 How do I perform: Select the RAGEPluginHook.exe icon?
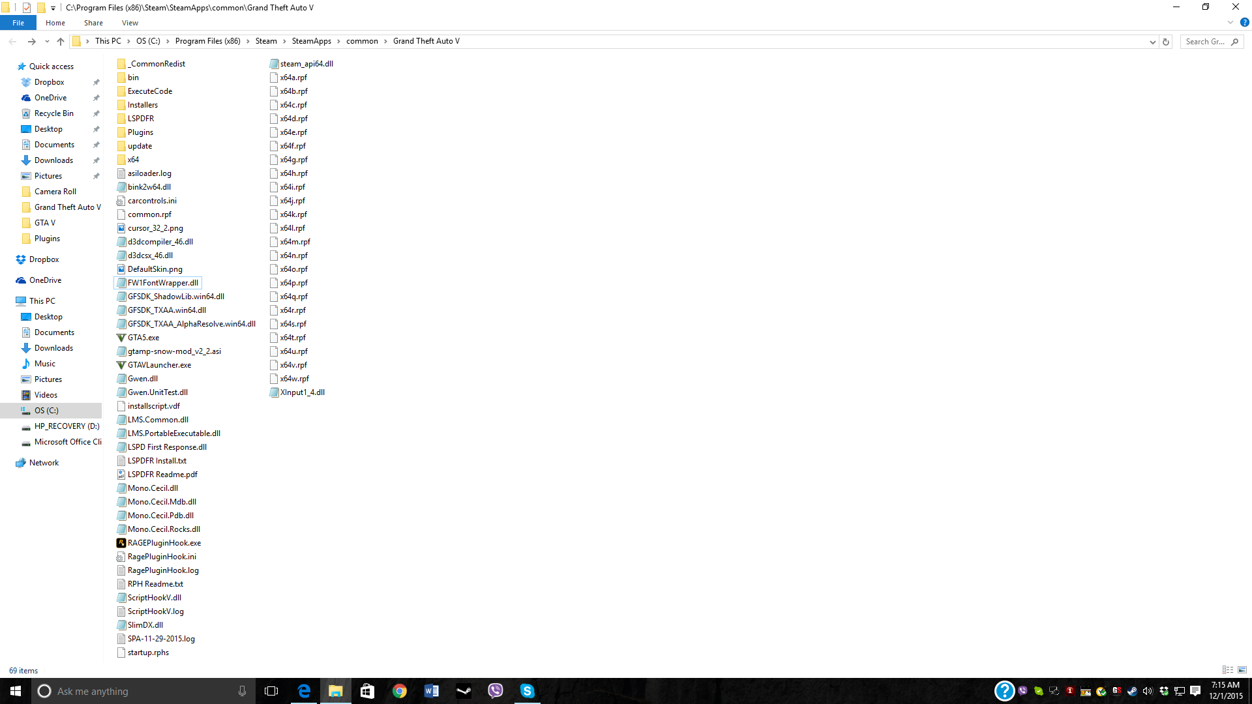pyautogui.click(x=121, y=543)
